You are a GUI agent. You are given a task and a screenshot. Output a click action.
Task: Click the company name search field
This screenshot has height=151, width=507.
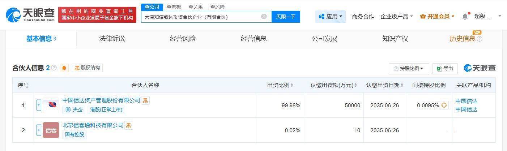[x=201, y=17]
